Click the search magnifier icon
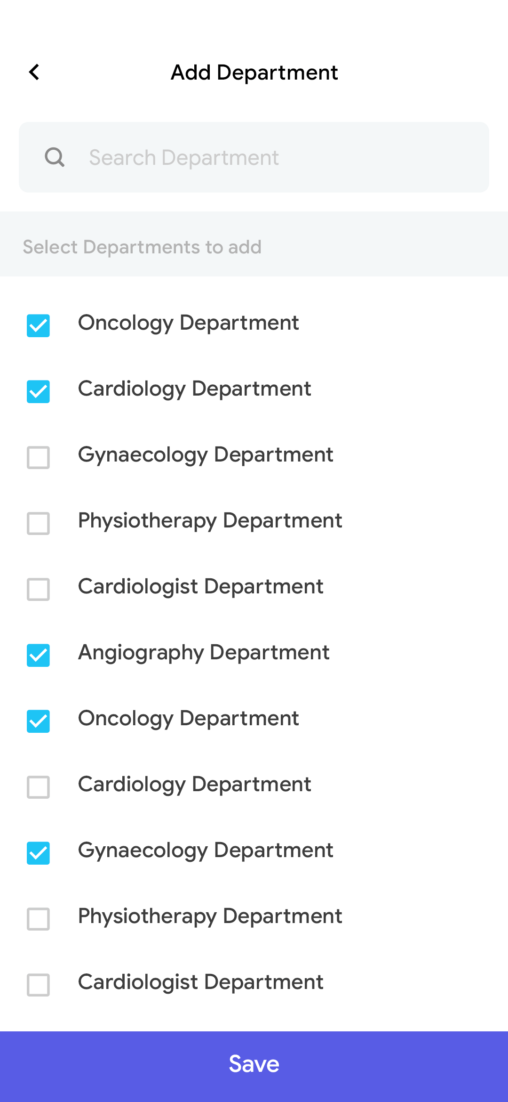The height and width of the screenshot is (1102, 508). point(55,157)
